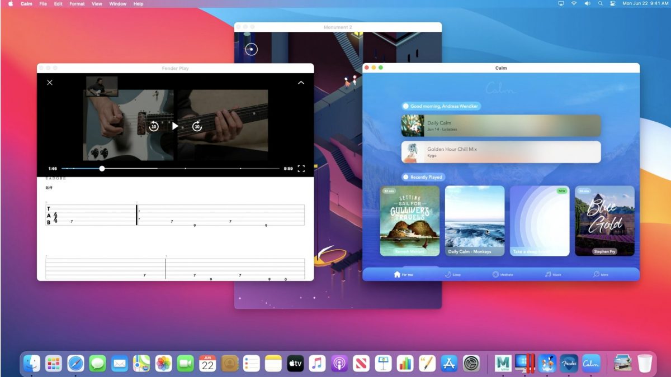Skip the video forward 10 seconds
The height and width of the screenshot is (377, 671).
(x=196, y=126)
